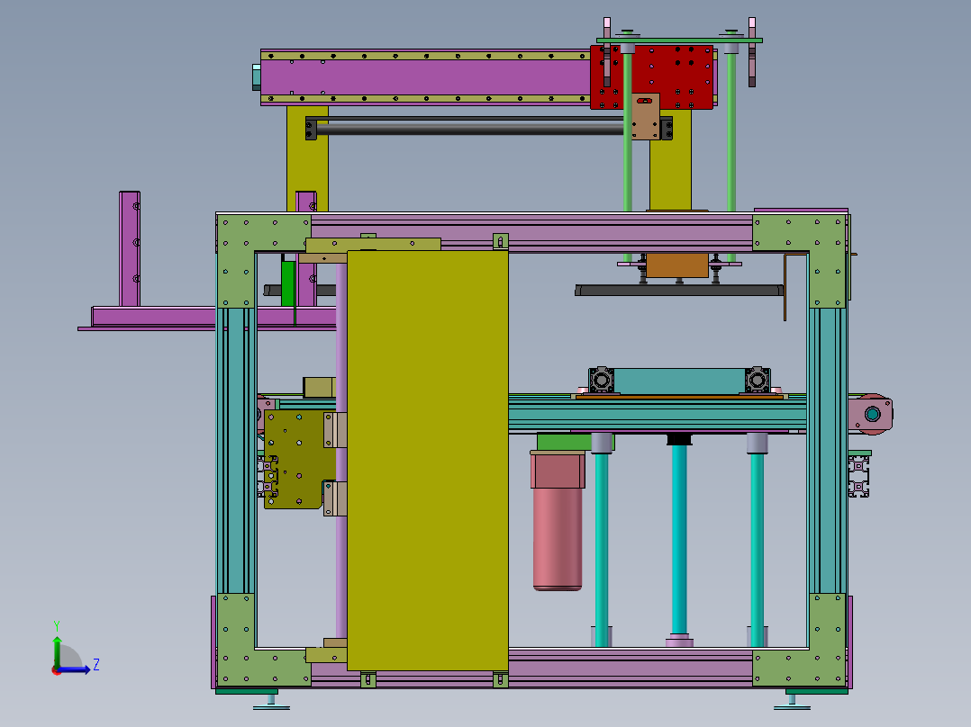Select the right teal vertical frame column

click(827, 451)
